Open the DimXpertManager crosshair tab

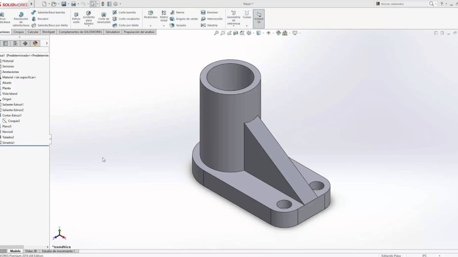click(25, 43)
